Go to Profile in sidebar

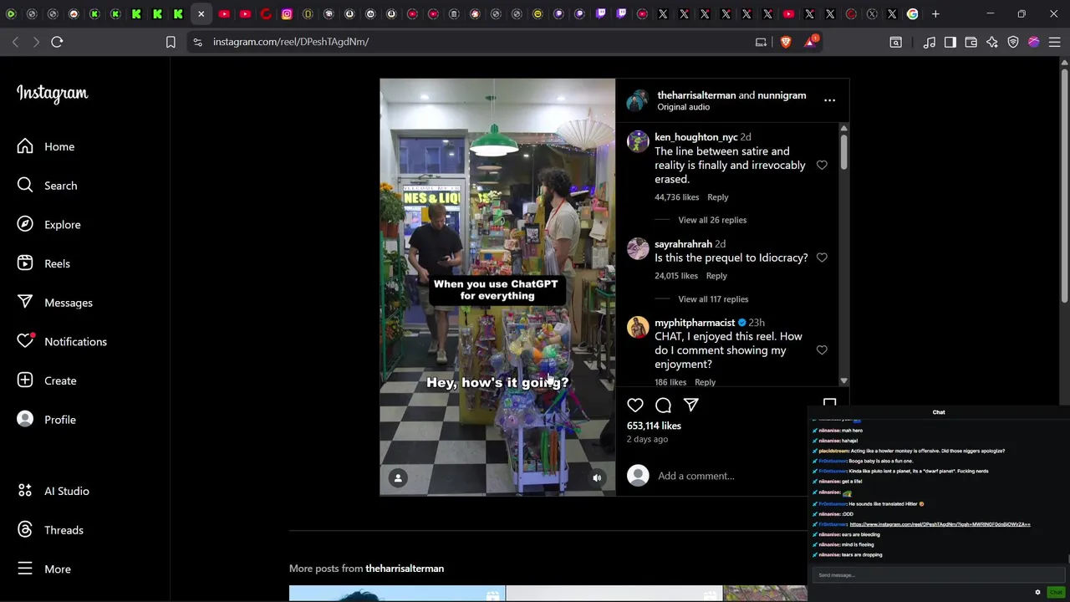click(x=47, y=420)
